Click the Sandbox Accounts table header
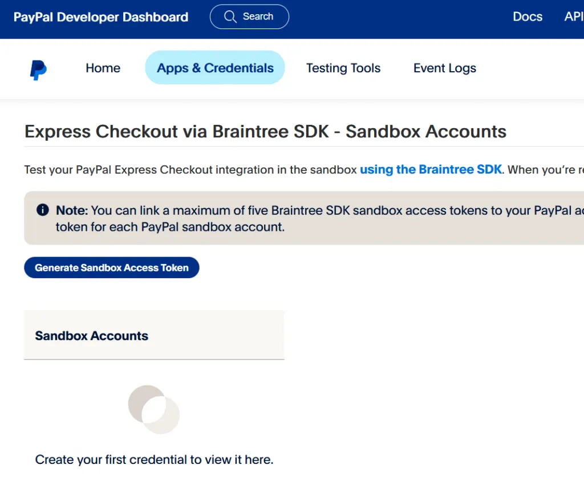The image size is (584, 477). 92,336
